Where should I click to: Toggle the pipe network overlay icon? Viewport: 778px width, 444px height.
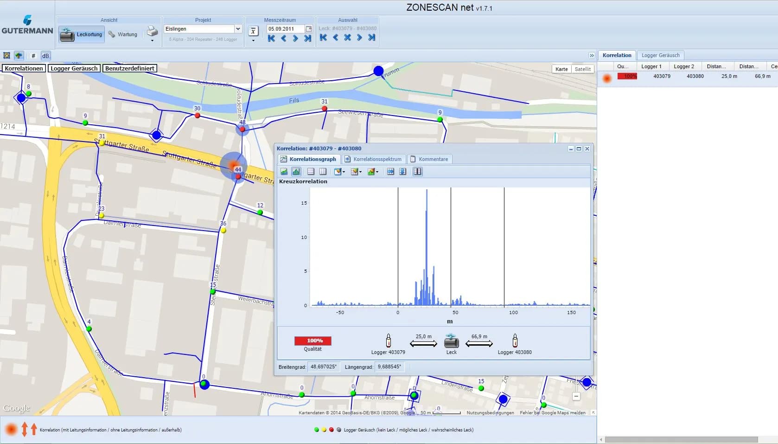19,56
